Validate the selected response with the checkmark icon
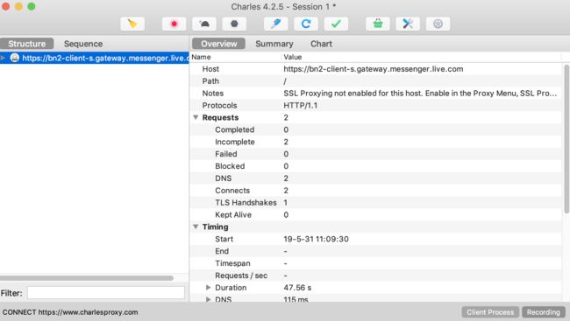570x321 pixels. pos(336,24)
